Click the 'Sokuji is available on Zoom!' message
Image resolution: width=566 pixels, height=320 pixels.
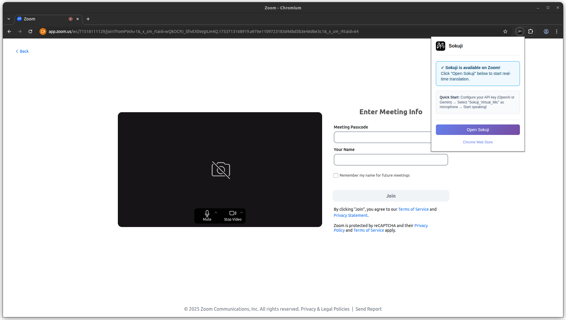pos(478,73)
